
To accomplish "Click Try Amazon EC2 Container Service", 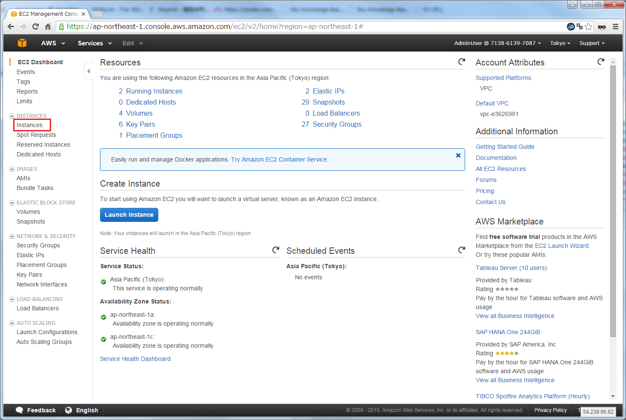I will [280, 159].
